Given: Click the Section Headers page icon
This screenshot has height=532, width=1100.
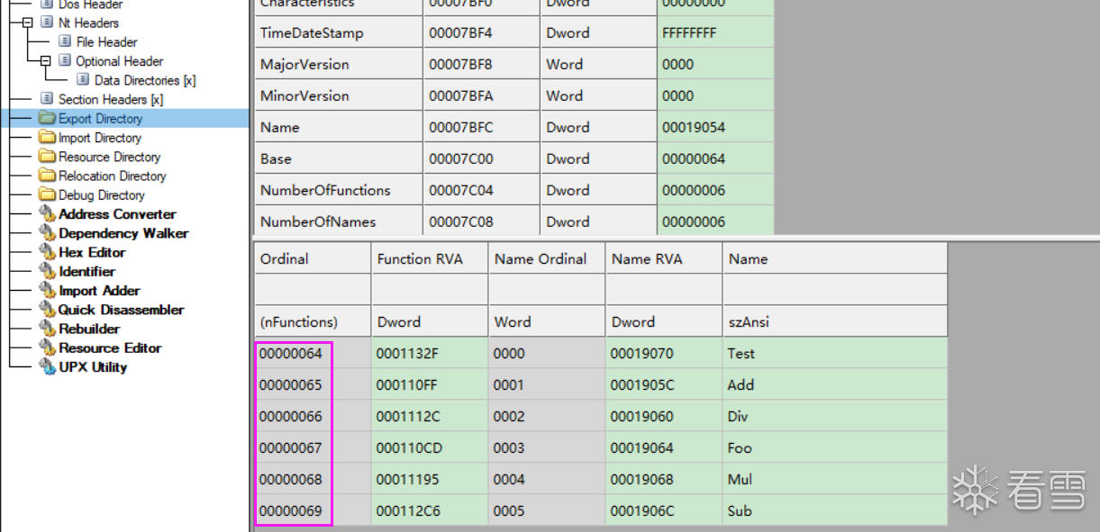Looking at the screenshot, I should 47,99.
